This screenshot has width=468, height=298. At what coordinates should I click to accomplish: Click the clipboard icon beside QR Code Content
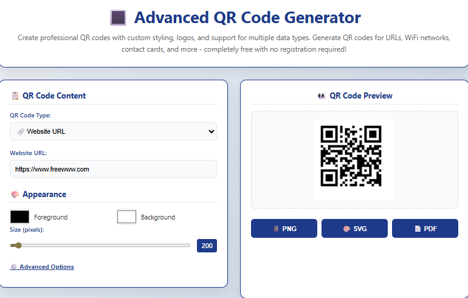click(x=15, y=95)
